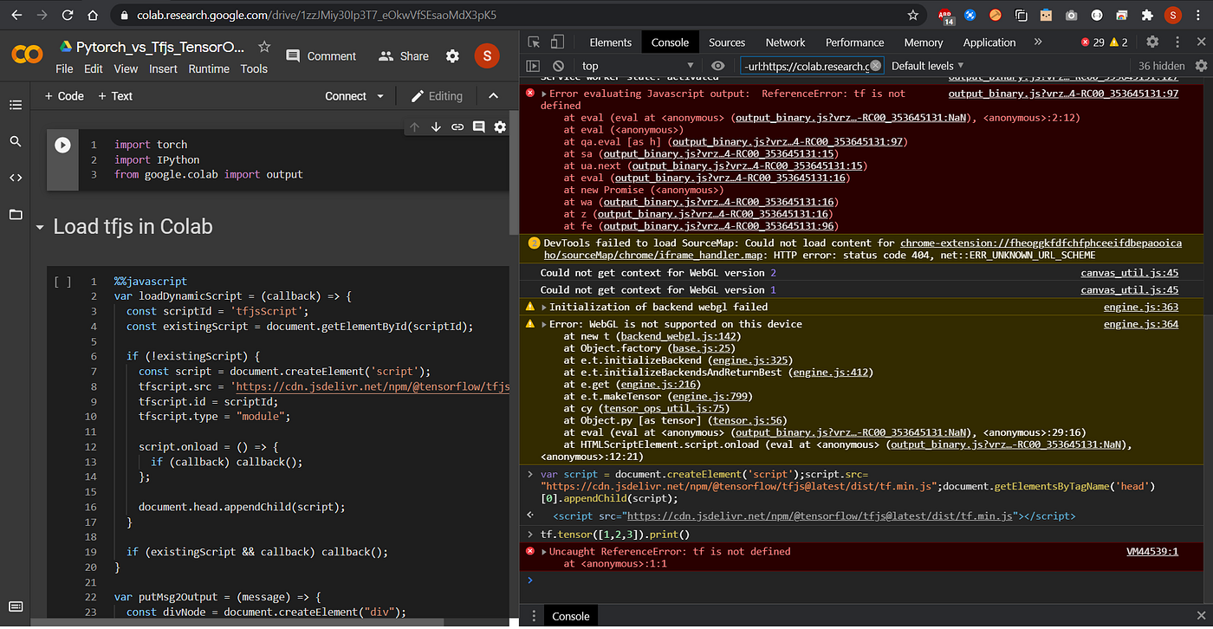Screen dimensions: 1213x629
Task: Bookmark the page with the address bar star
Action: [914, 15]
